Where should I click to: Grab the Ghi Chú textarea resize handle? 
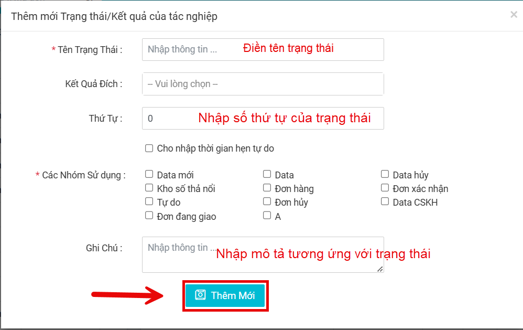point(380,269)
